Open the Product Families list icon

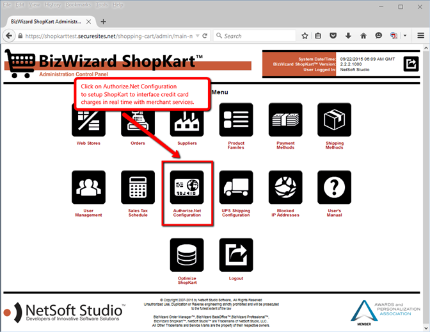(x=236, y=120)
